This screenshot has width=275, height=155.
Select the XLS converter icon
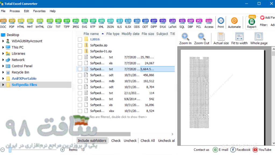point(120,23)
